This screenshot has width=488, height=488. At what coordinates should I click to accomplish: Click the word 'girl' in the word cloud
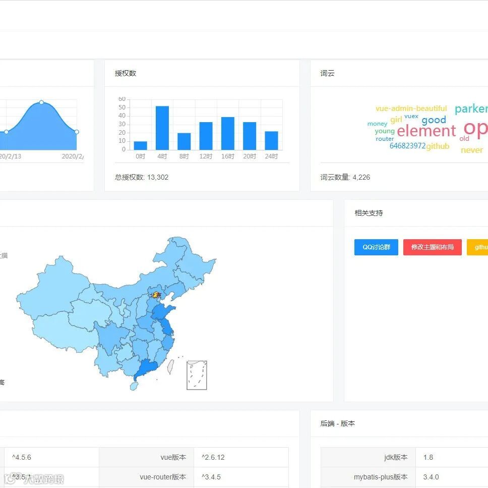(x=396, y=120)
